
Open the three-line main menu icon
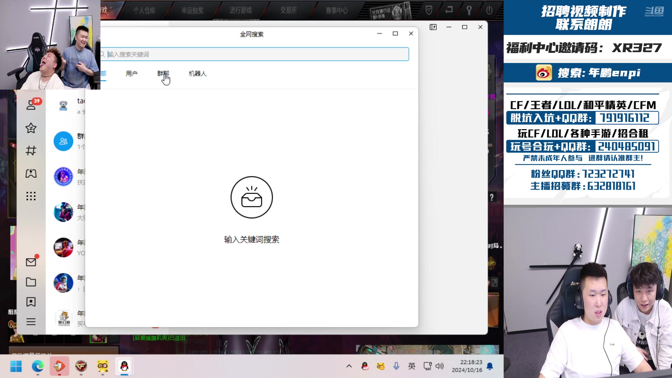pos(31,322)
